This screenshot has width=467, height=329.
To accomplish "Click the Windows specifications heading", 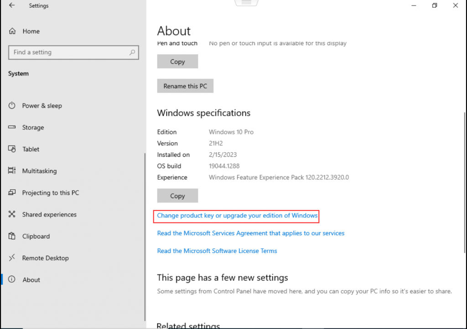I will pos(204,113).
